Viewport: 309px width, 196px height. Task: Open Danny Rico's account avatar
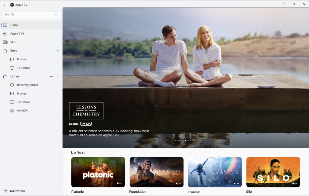[x=5, y=191]
